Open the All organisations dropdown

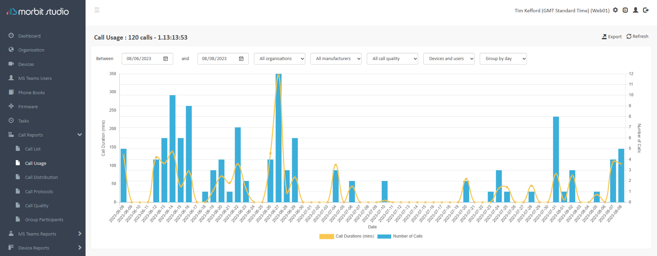point(279,59)
